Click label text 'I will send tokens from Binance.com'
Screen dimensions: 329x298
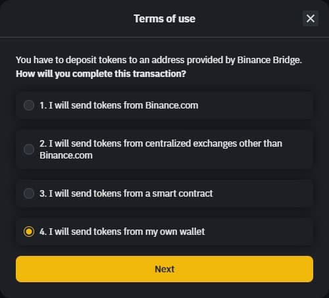tap(124, 105)
